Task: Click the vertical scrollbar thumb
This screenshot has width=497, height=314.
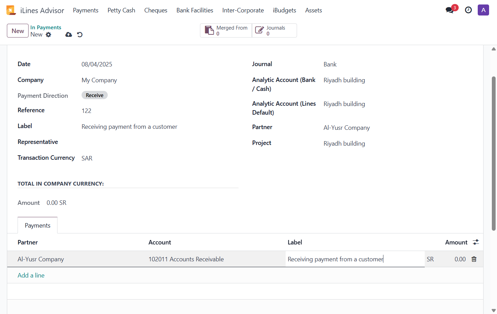Action: (x=494, y=153)
